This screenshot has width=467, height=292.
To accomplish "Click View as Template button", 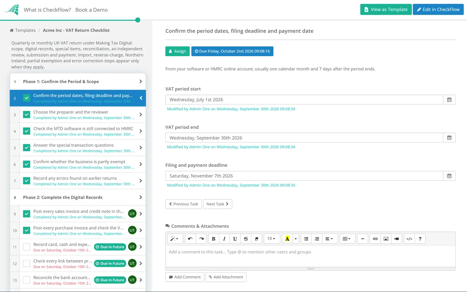I will (386, 9).
